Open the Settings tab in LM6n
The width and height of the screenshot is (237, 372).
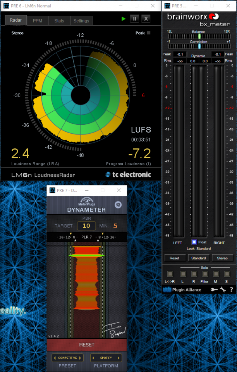pyautogui.click(x=81, y=21)
